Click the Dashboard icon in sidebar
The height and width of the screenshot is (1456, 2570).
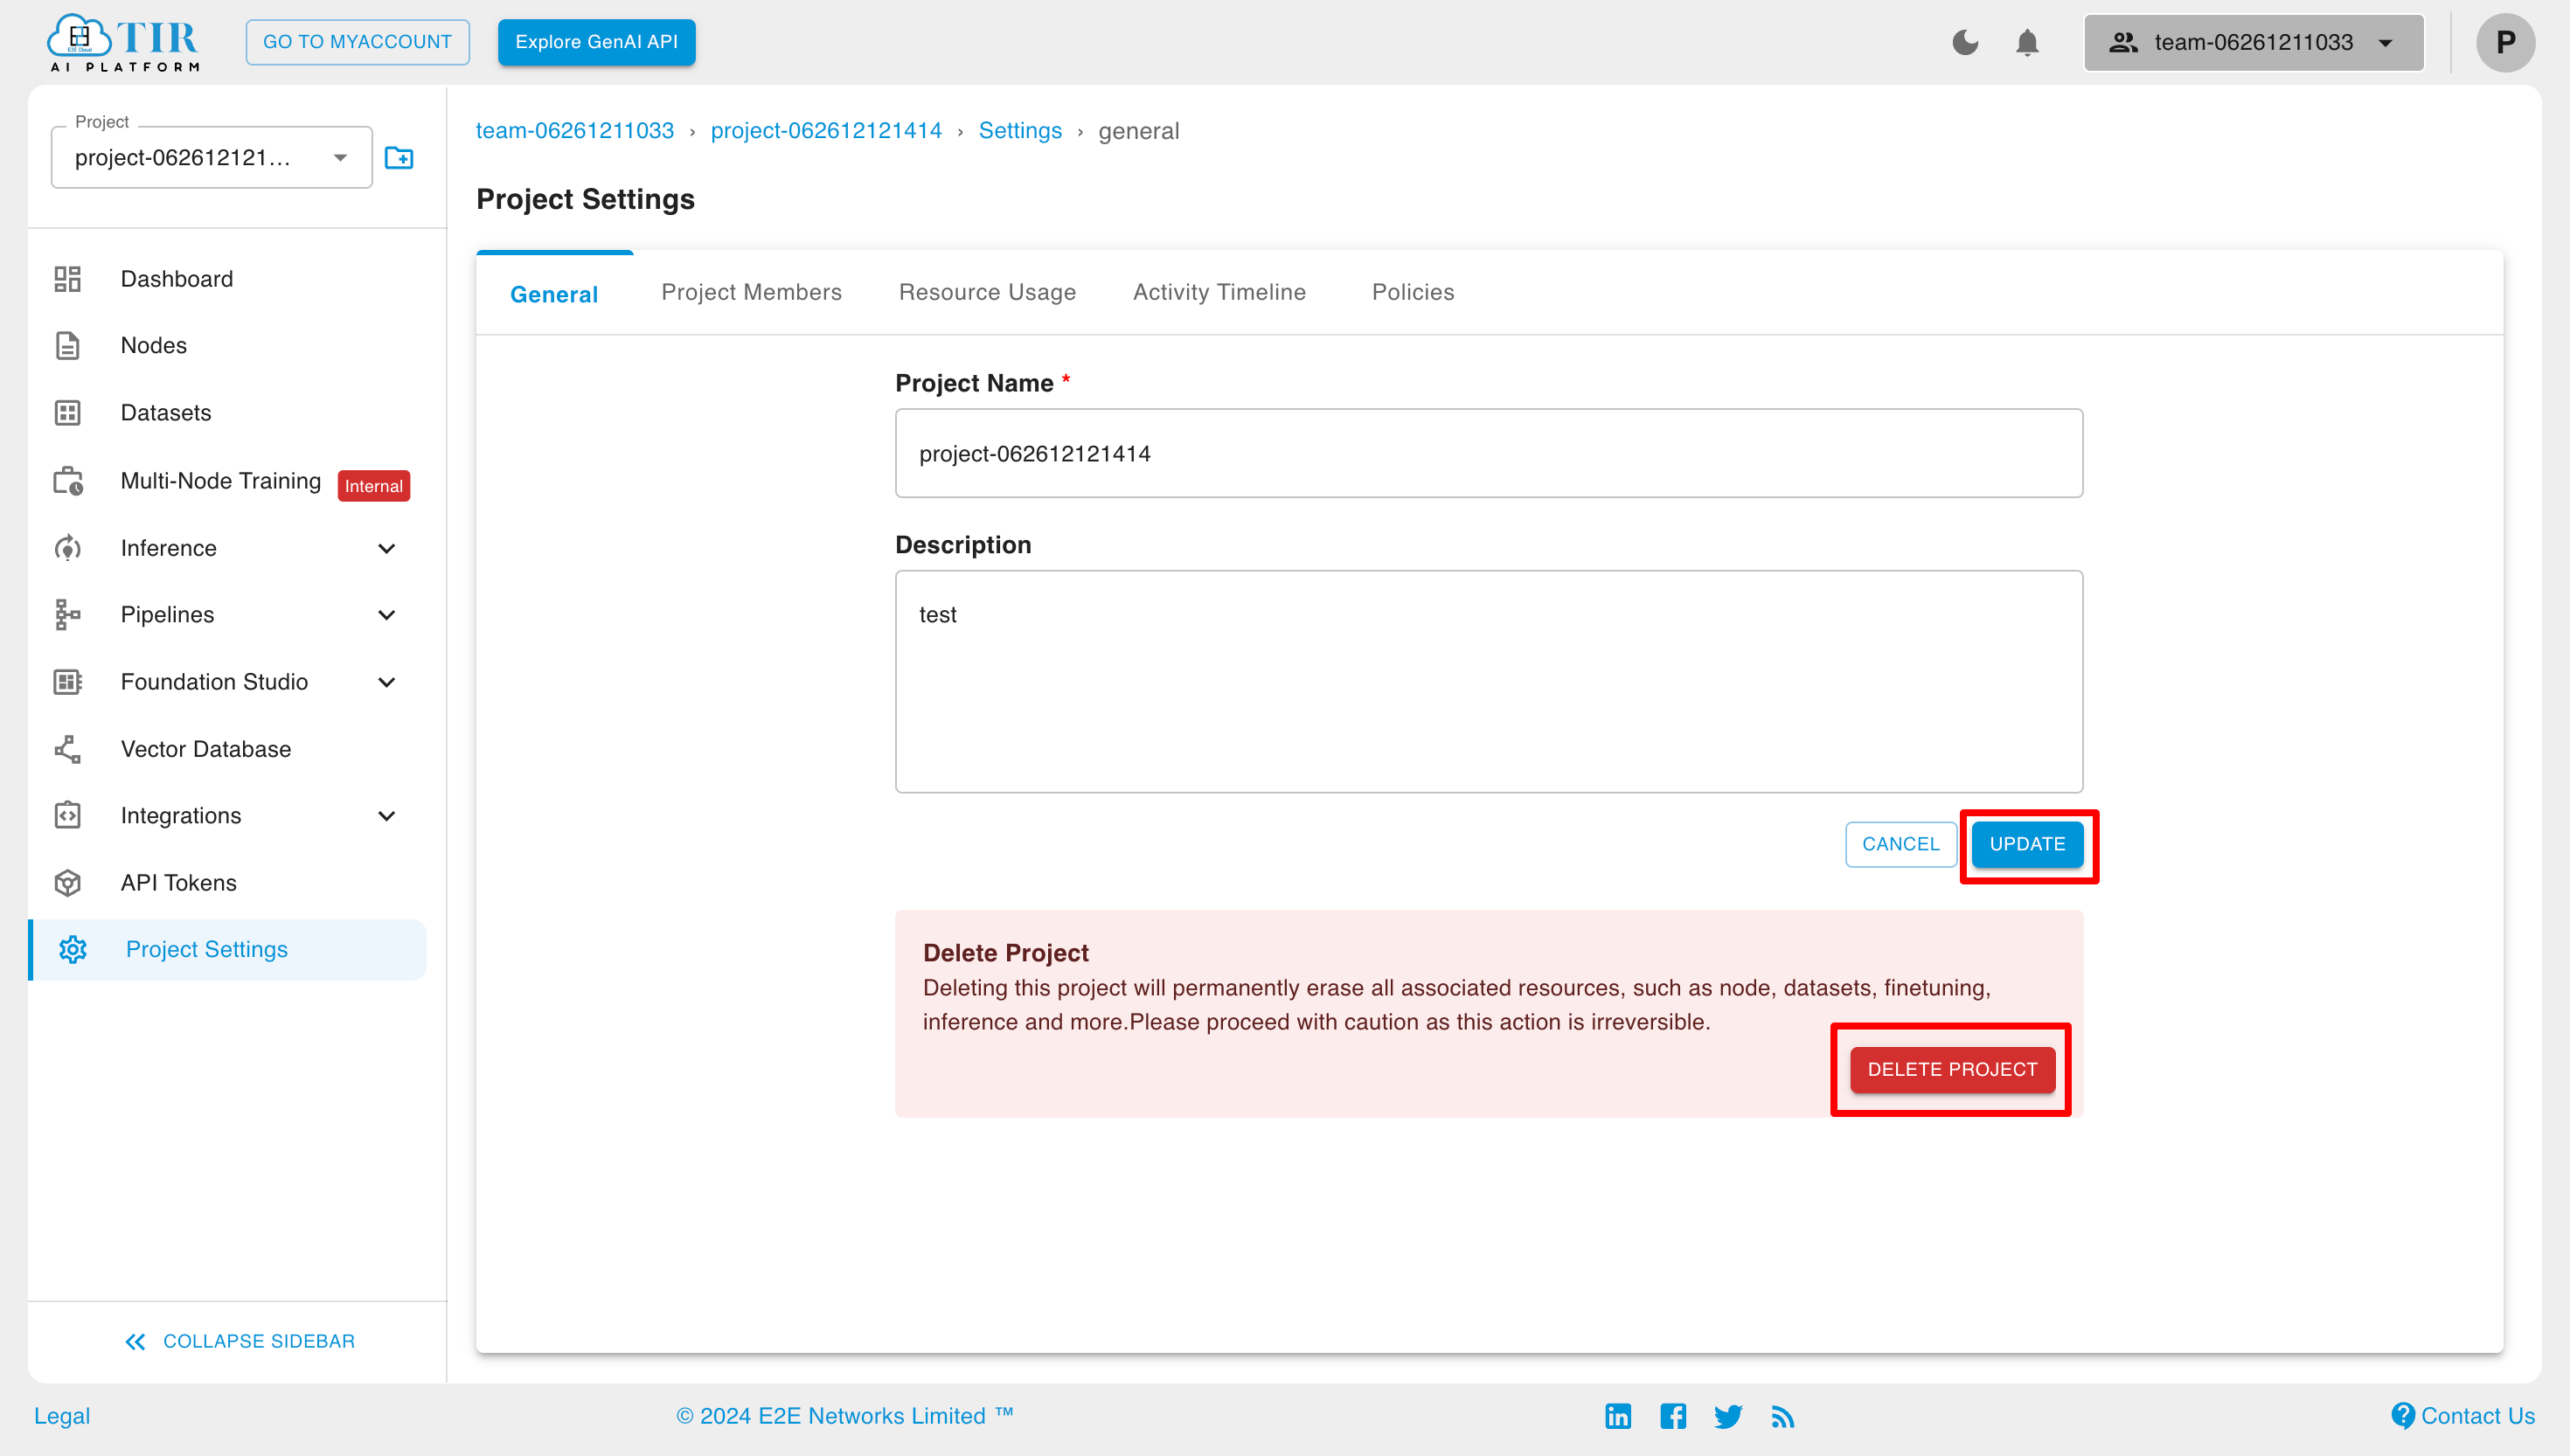tap(67, 279)
